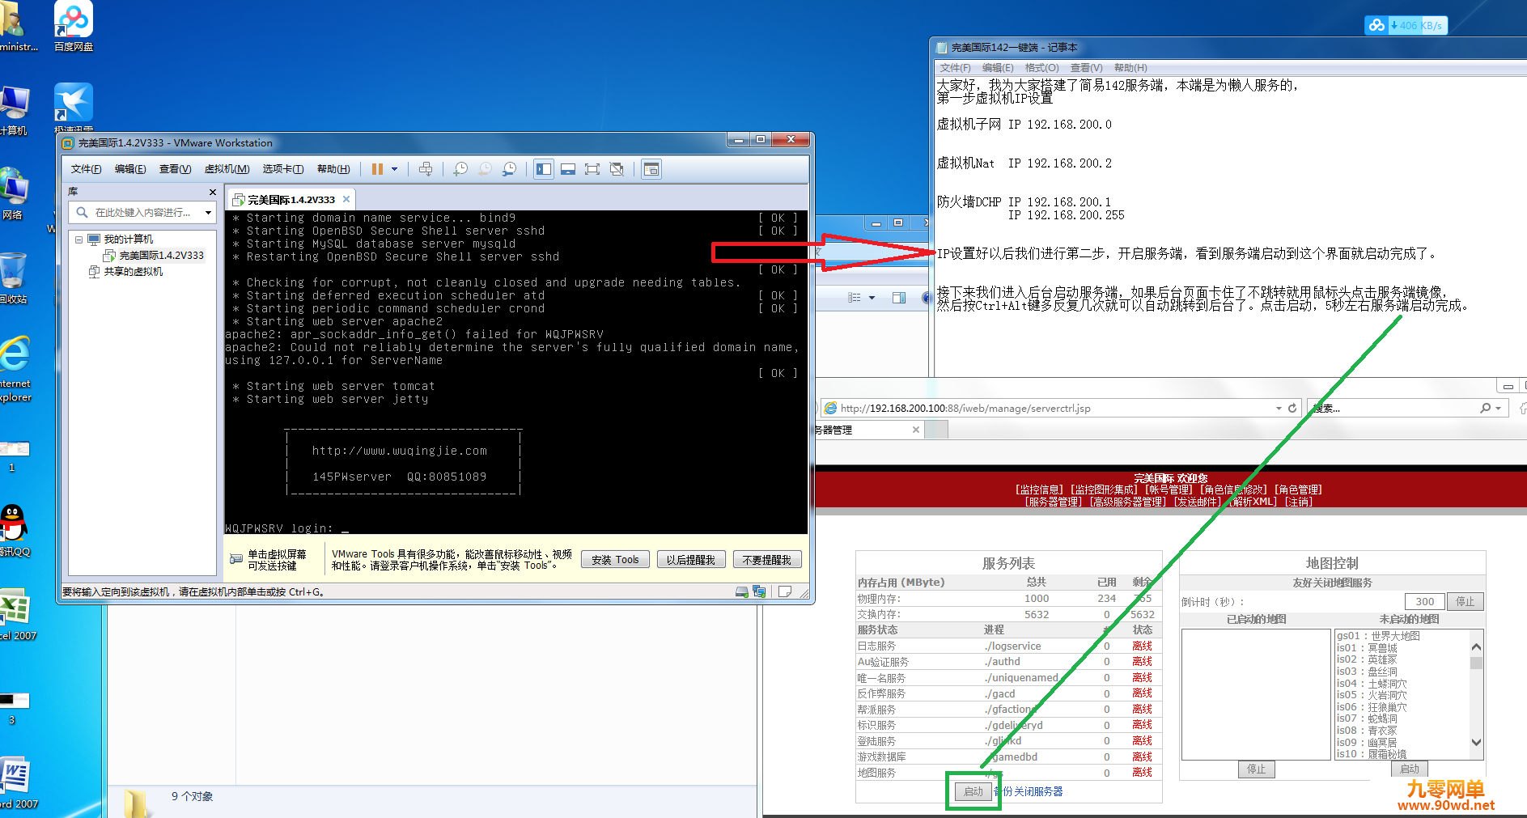Image resolution: width=1527 pixels, height=818 pixels.
Task: Click the unstarted maps list scrollbar
Action: tap(1476, 695)
